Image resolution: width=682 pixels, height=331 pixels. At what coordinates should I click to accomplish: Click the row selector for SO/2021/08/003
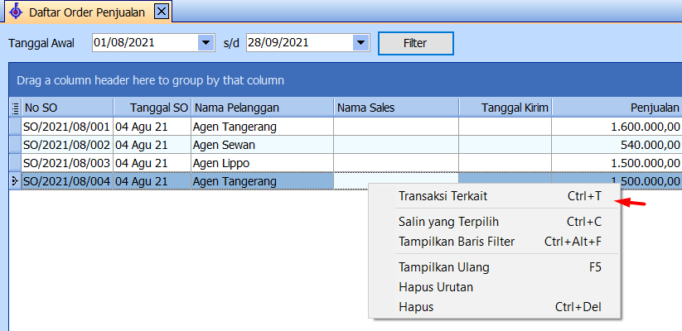15,163
